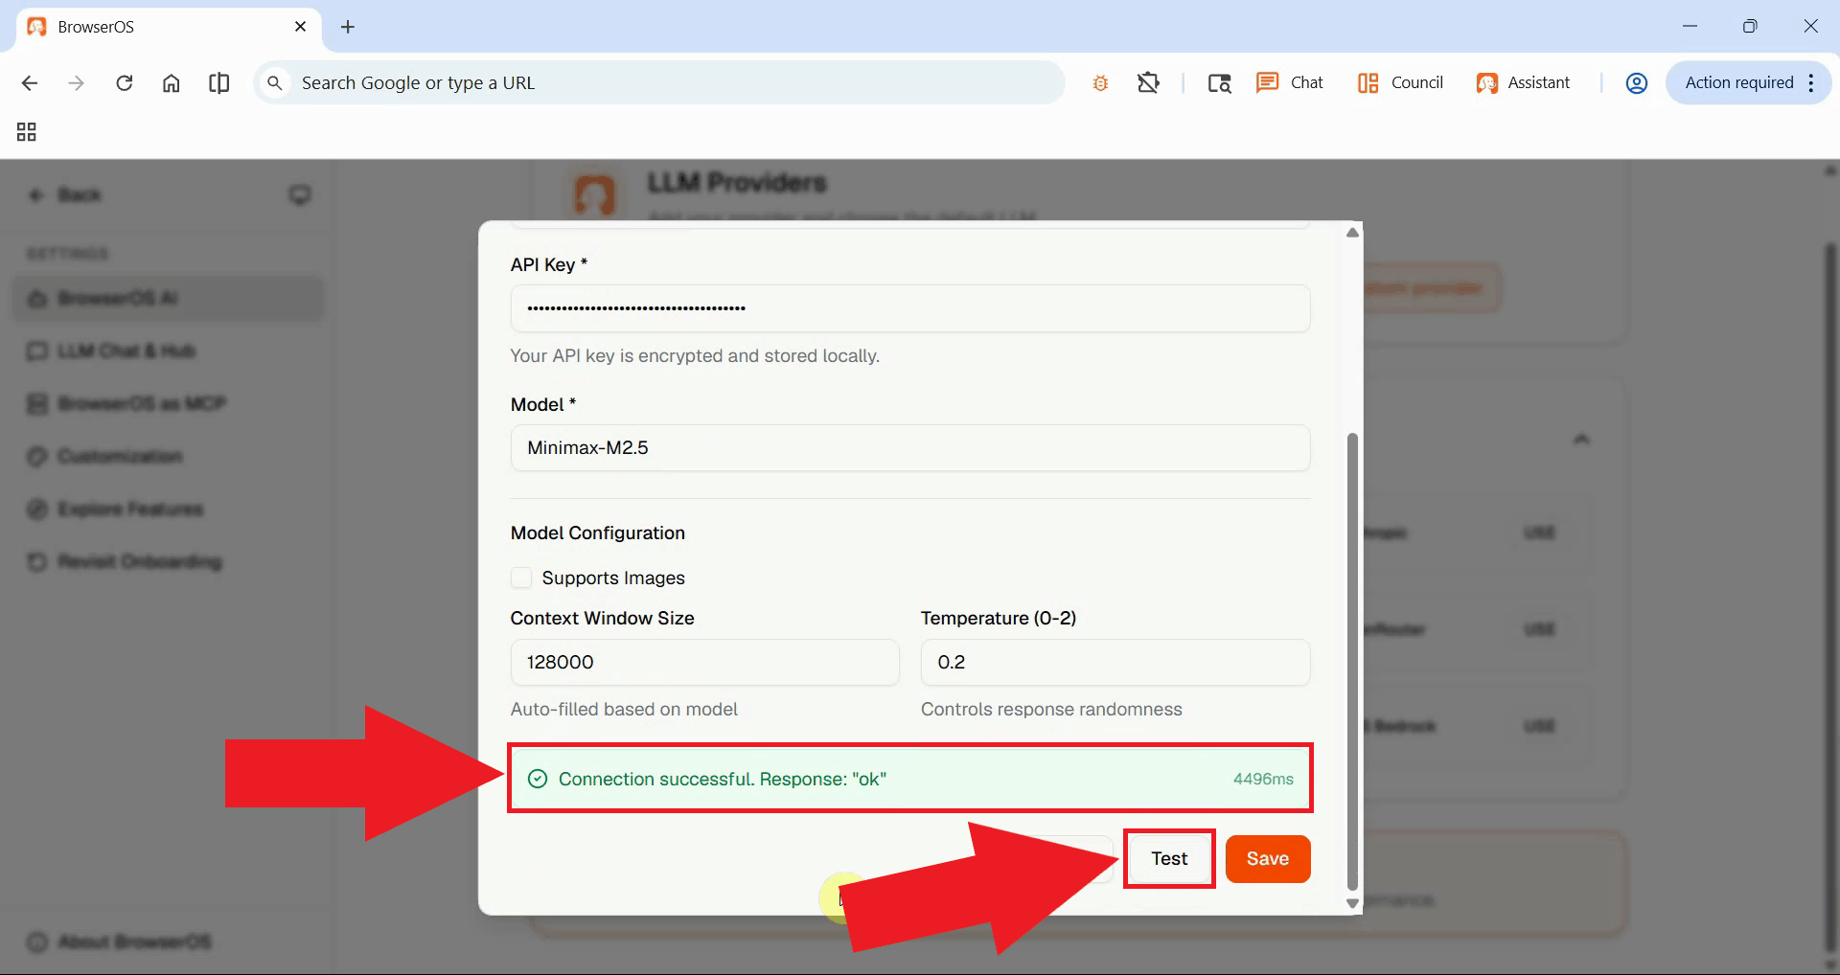This screenshot has width=1840, height=975.
Task: Click the user profile icon
Action: [1636, 83]
